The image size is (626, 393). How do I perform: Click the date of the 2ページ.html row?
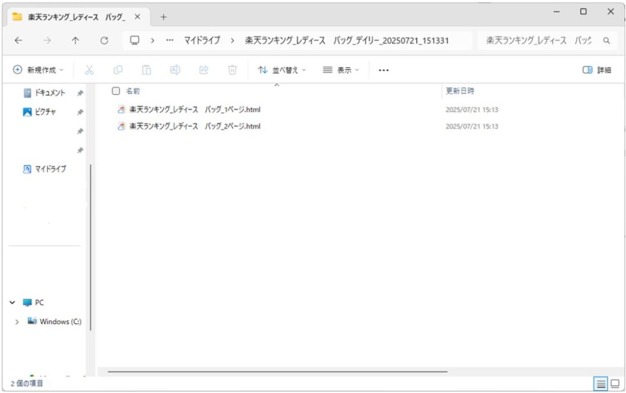472,126
